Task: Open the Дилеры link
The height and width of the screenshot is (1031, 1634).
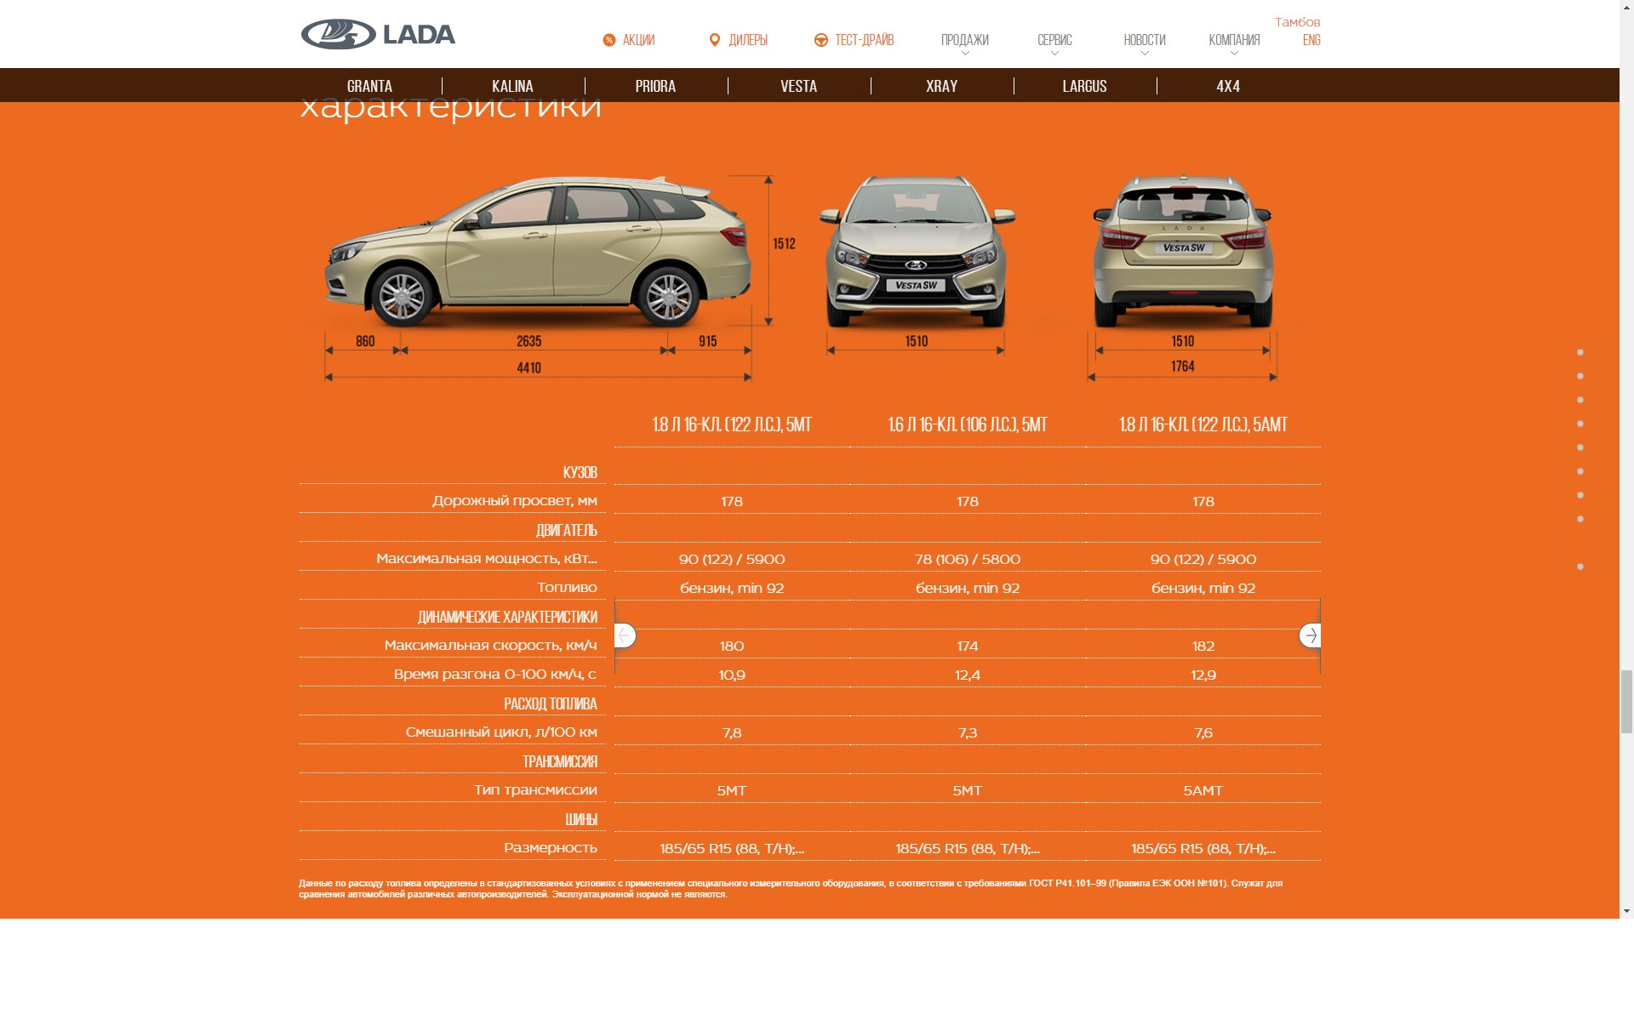Action: click(748, 40)
